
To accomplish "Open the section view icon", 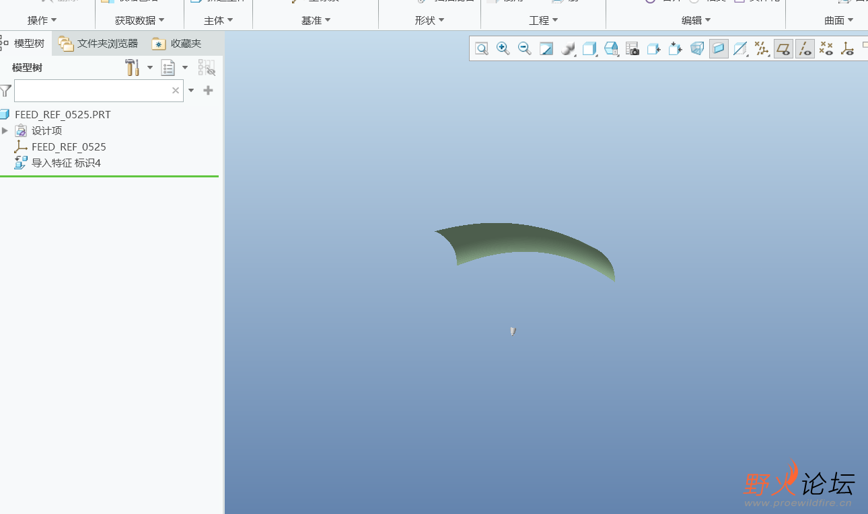I will [740, 48].
